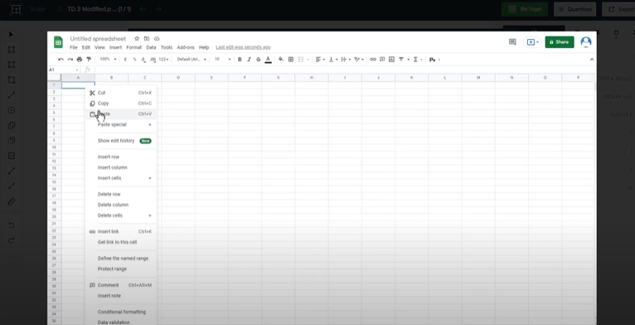Open the File menu
The height and width of the screenshot is (325, 635).
click(x=73, y=47)
